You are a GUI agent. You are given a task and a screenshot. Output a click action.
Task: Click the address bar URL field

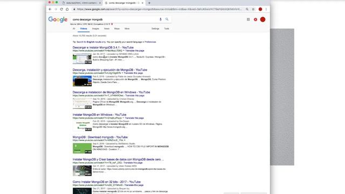pyautogui.click(x=160, y=9)
